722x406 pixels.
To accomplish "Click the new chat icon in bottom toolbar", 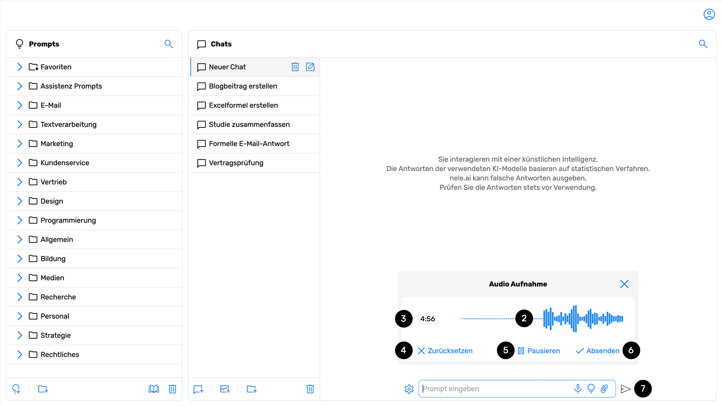I will 198,389.
